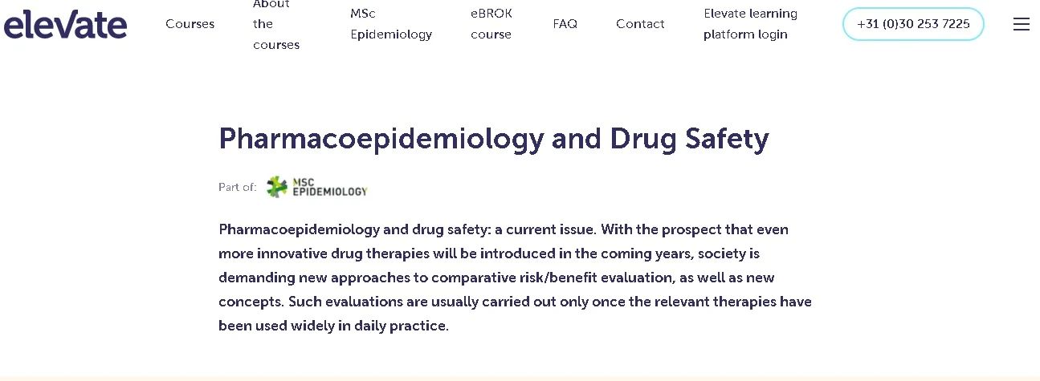The height and width of the screenshot is (381, 1040).
Task: Open Elevate learning platform login
Action: (x=750, y=24)
